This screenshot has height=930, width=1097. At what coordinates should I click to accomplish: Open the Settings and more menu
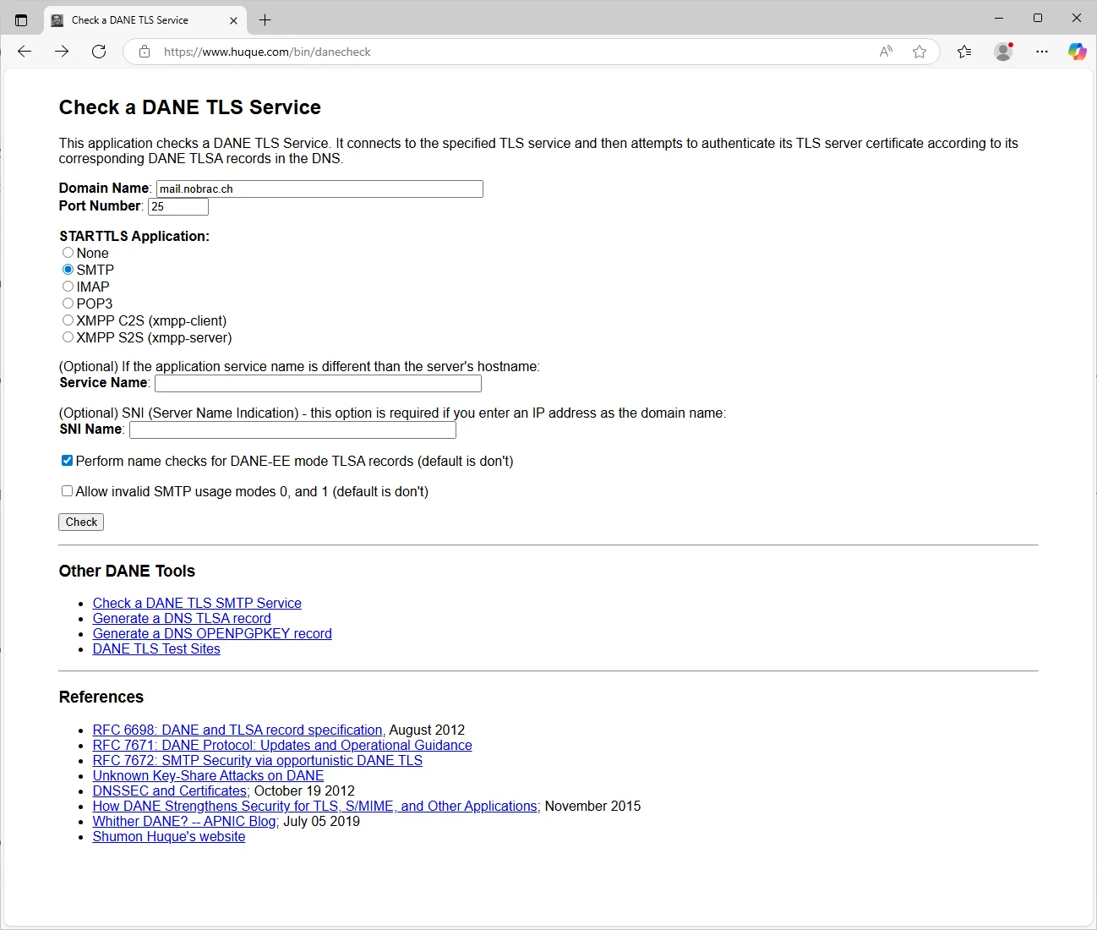1042,52
